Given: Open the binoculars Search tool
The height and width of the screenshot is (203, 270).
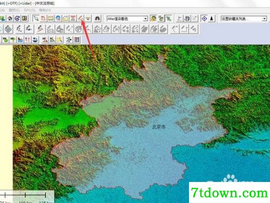Looking at the screenshot, I should click(x=97, y=18).
